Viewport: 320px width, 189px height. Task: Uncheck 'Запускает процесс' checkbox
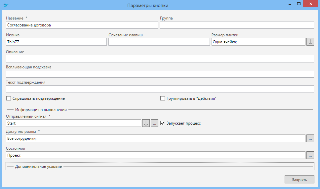coord(162,123)
